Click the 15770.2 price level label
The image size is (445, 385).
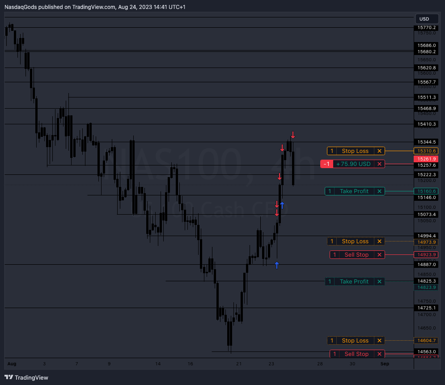(426, 28)
